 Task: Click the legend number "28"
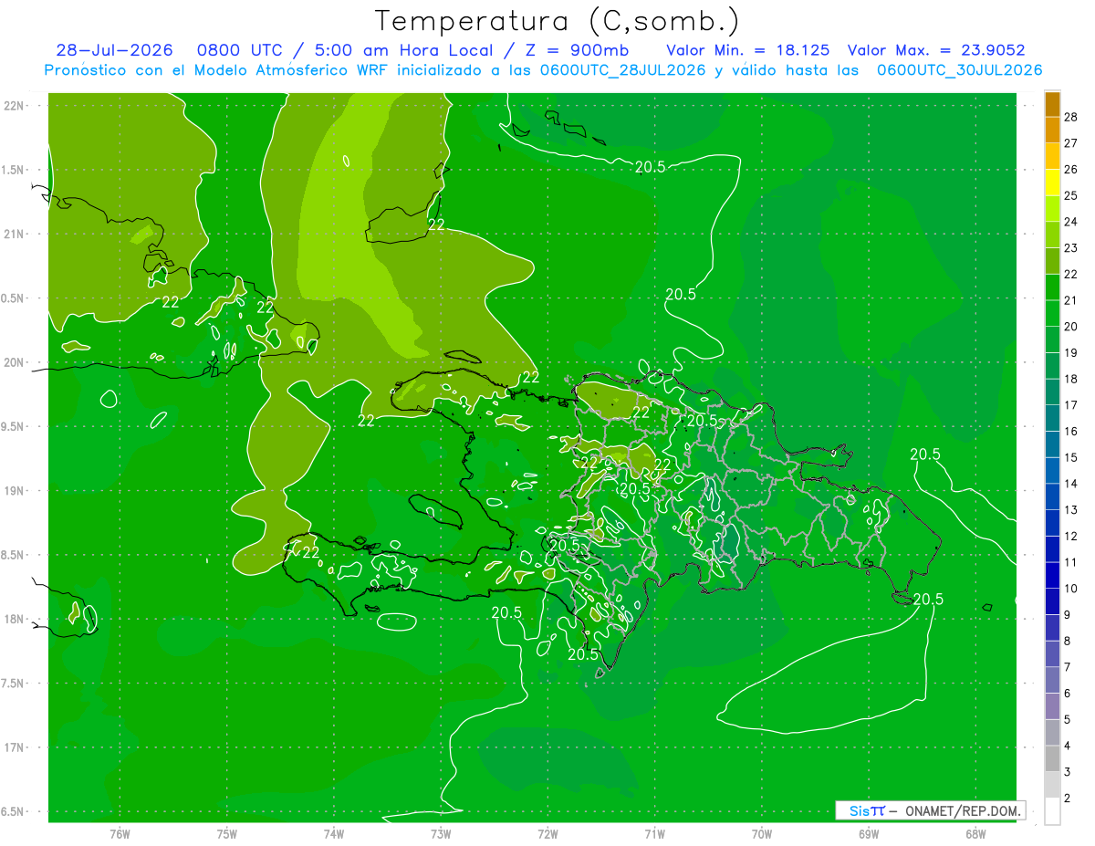point(1071,117)
